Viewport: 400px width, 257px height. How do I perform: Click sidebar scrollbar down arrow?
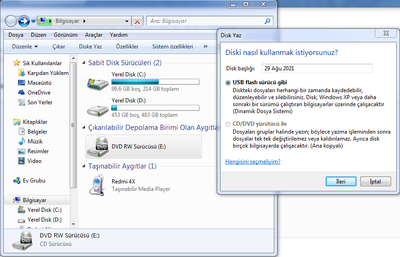pos(73,224)
